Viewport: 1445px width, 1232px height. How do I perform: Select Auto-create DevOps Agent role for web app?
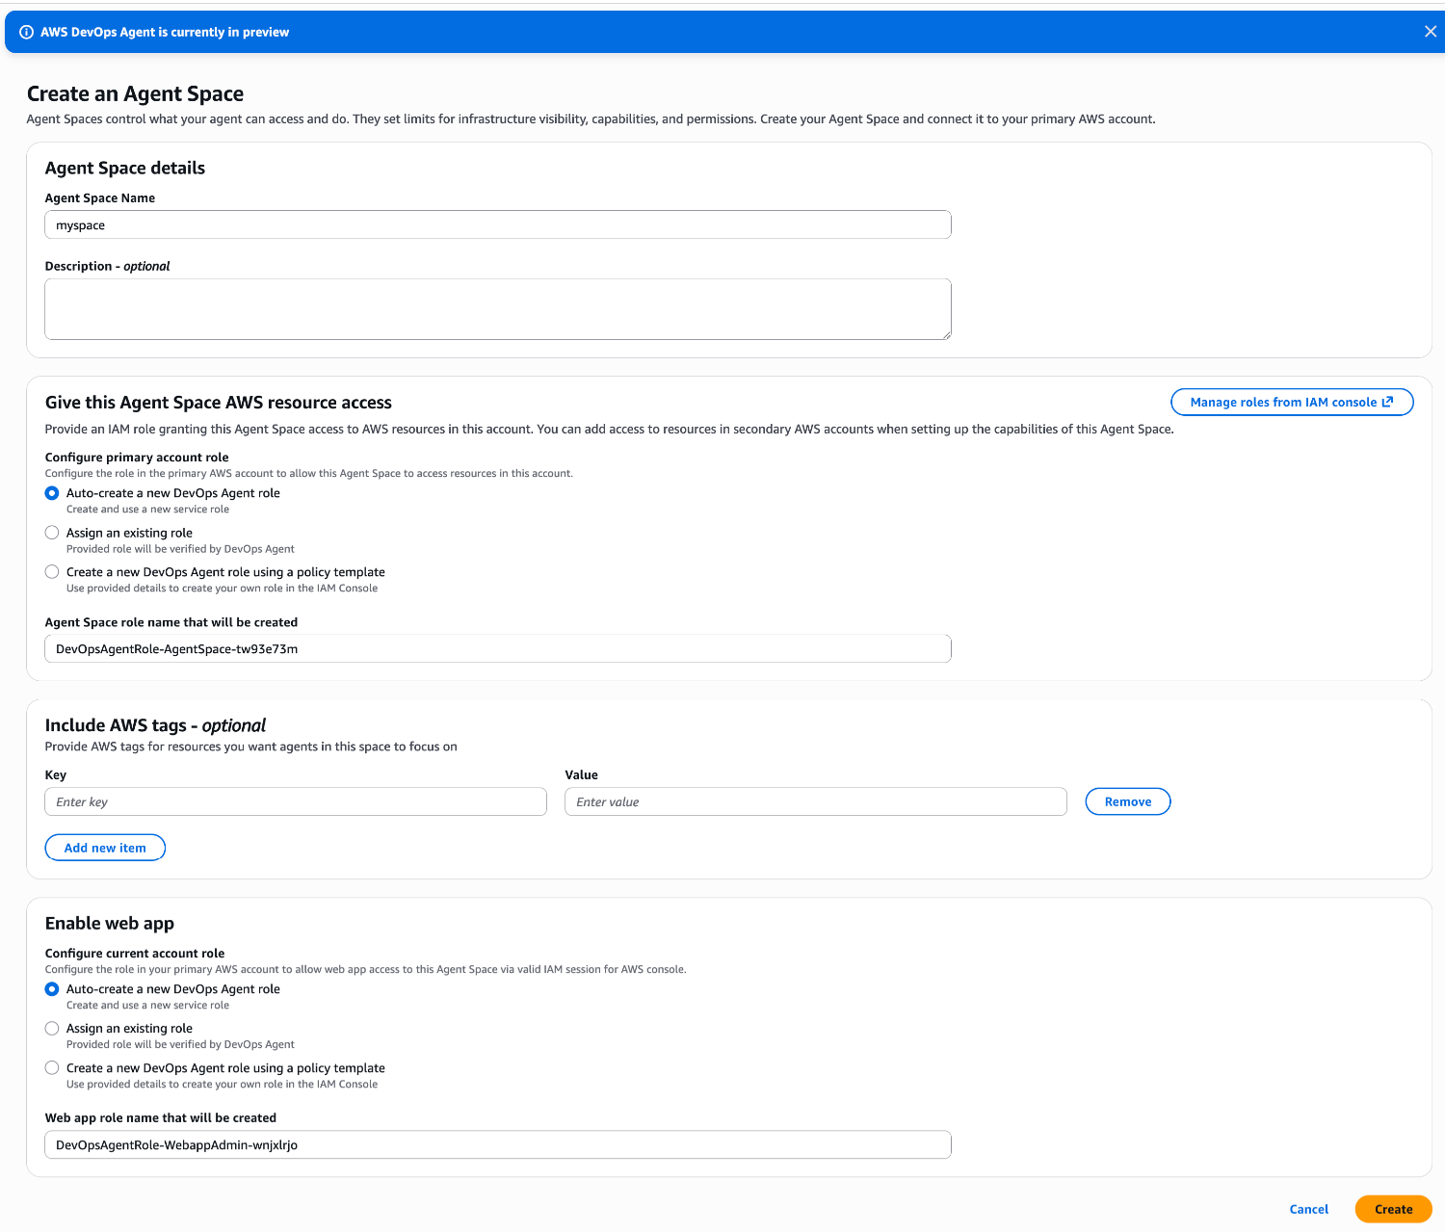[x=52, y=989]
